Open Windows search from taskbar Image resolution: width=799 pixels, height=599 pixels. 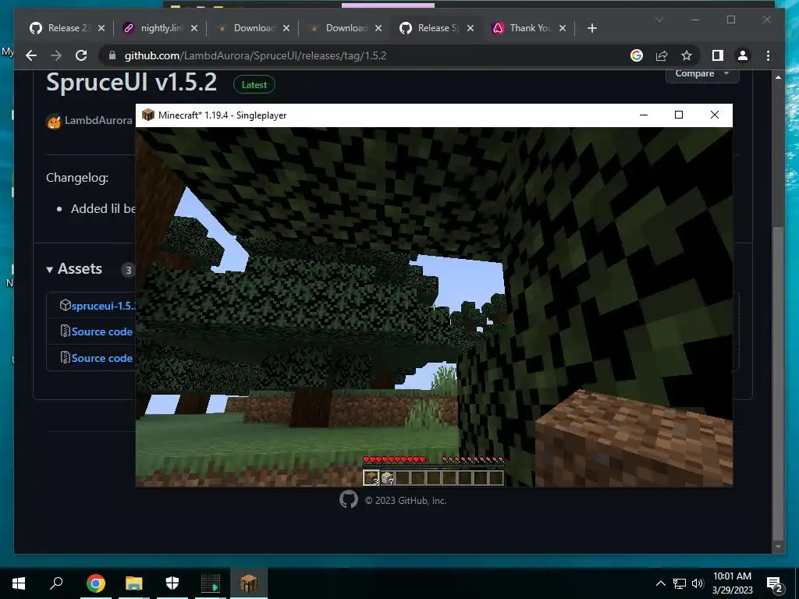pyautogui.click(x=56, y=583)
